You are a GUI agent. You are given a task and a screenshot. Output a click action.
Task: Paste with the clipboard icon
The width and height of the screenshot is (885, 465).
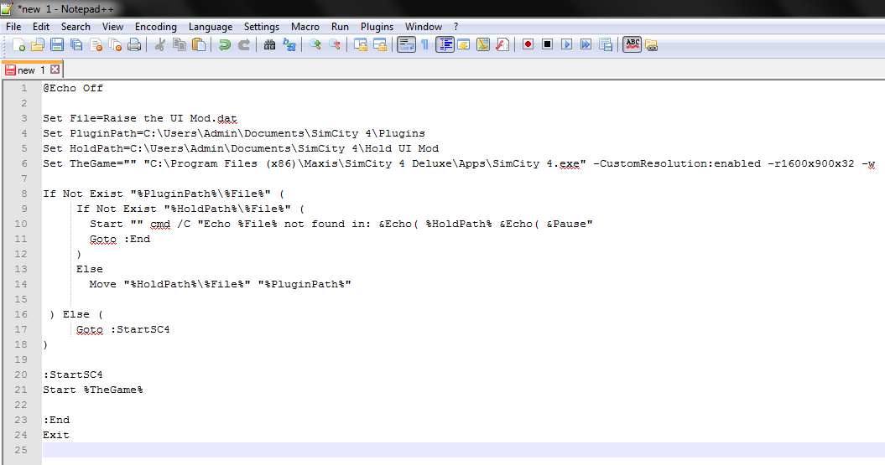(x=199, y=44)
